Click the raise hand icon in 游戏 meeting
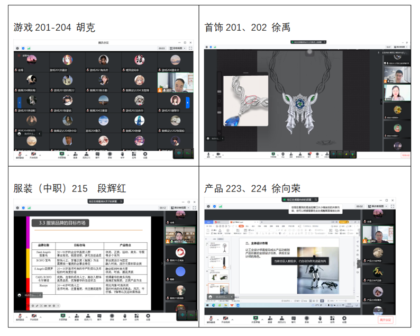The image size is (420, 336). [x=123, y=155]
